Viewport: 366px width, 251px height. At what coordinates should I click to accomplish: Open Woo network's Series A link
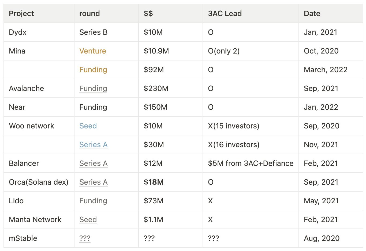pyautogui.click(x=93, y=144)
